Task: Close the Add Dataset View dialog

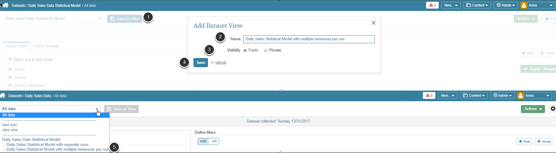Action: point(374,23)
